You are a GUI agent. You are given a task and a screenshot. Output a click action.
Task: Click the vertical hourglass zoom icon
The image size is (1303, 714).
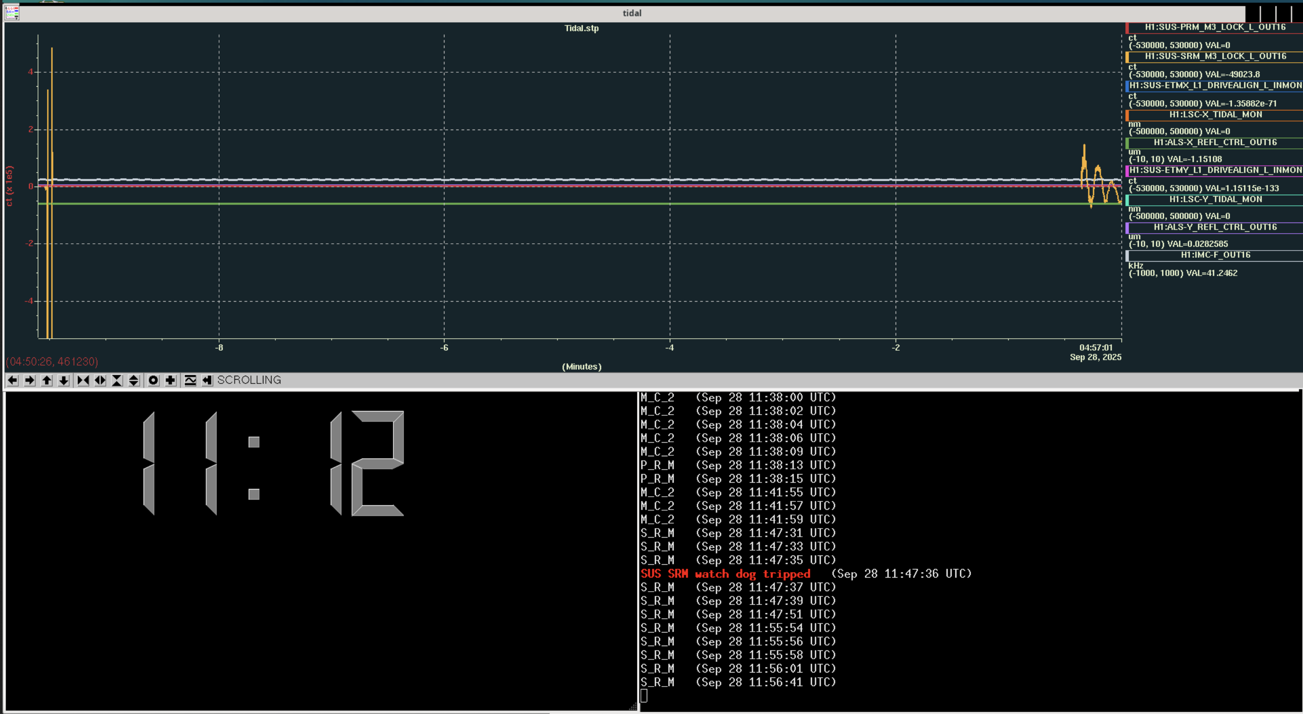pos(117,380)
